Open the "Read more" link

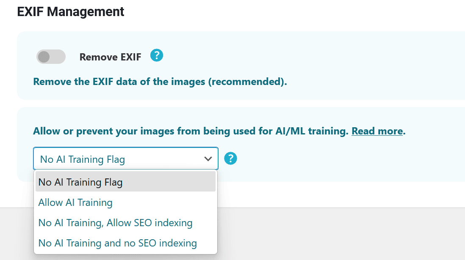click(377, 131)
